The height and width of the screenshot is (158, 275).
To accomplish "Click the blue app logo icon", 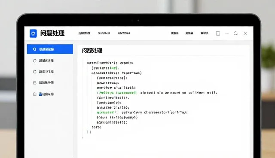I will (33, 33).
